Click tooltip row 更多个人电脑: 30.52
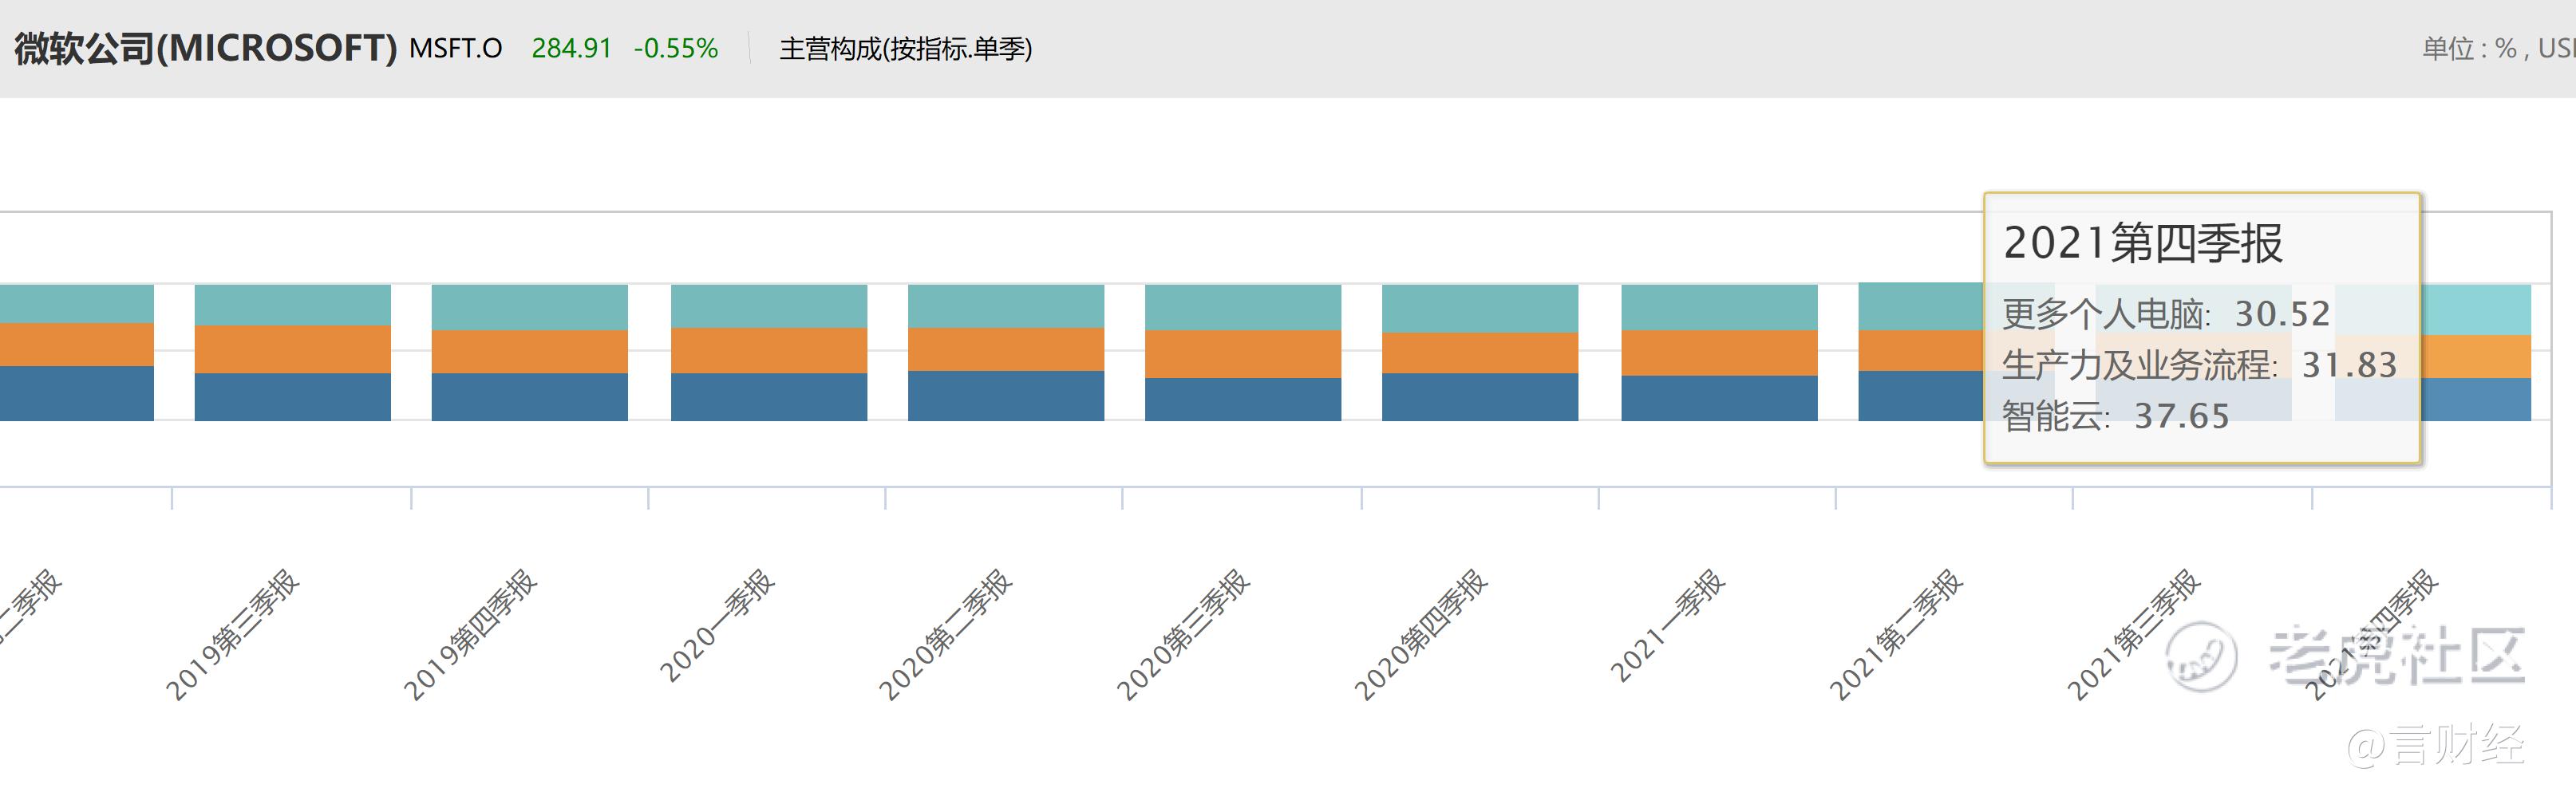Viewport: 2576px width, 804px height. point(2166,314)
